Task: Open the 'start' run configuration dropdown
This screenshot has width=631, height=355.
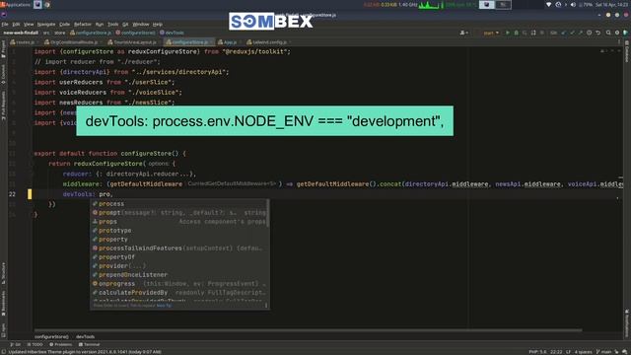Action: point(491,33)
